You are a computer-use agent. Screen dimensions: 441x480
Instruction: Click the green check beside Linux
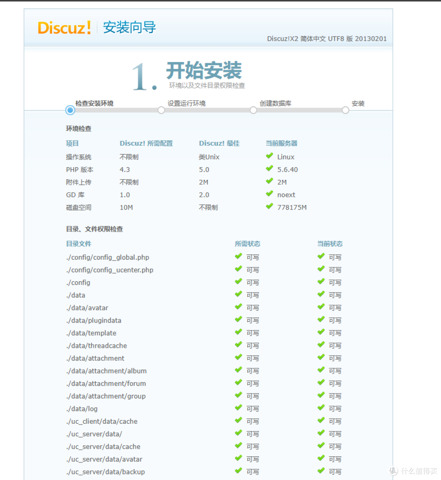tap(269, 156)
